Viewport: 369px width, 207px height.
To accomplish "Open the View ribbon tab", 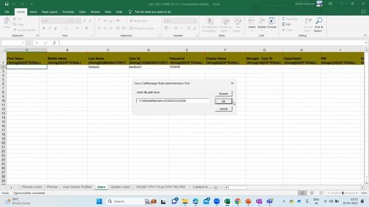I will pyautogui.click(x=108, y=11).
